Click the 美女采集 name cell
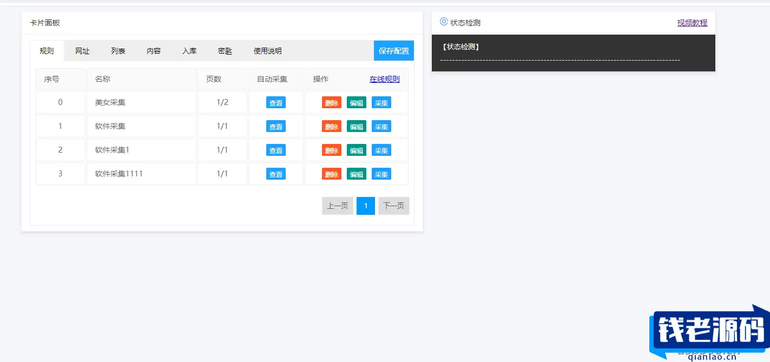 pyautogui.click(x=141, y=102)
